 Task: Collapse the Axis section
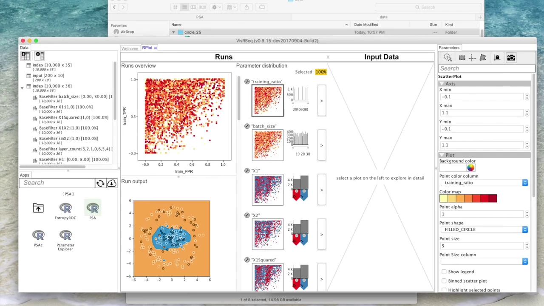point(442,84)
